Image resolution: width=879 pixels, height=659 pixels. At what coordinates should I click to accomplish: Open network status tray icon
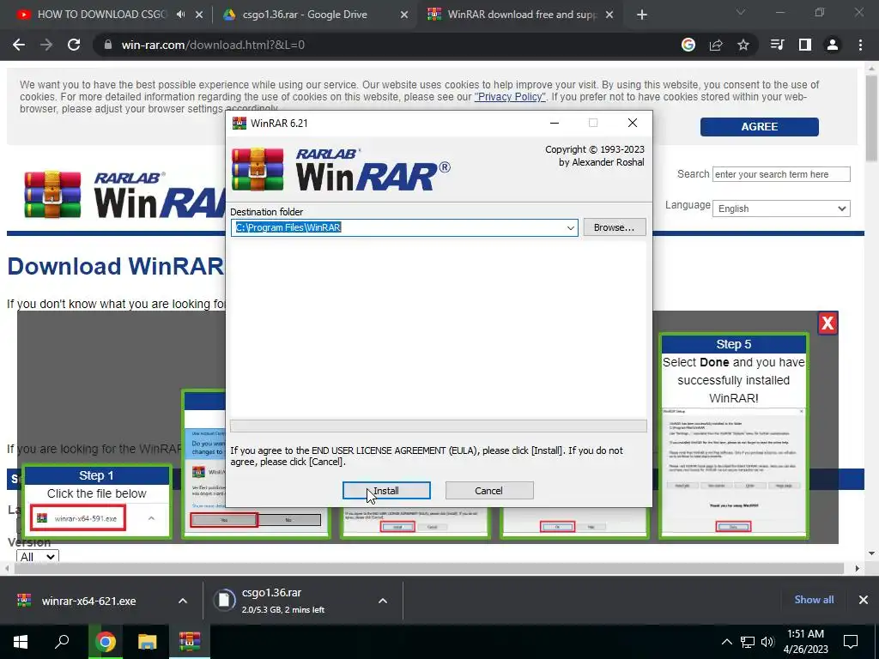(748, 642)
